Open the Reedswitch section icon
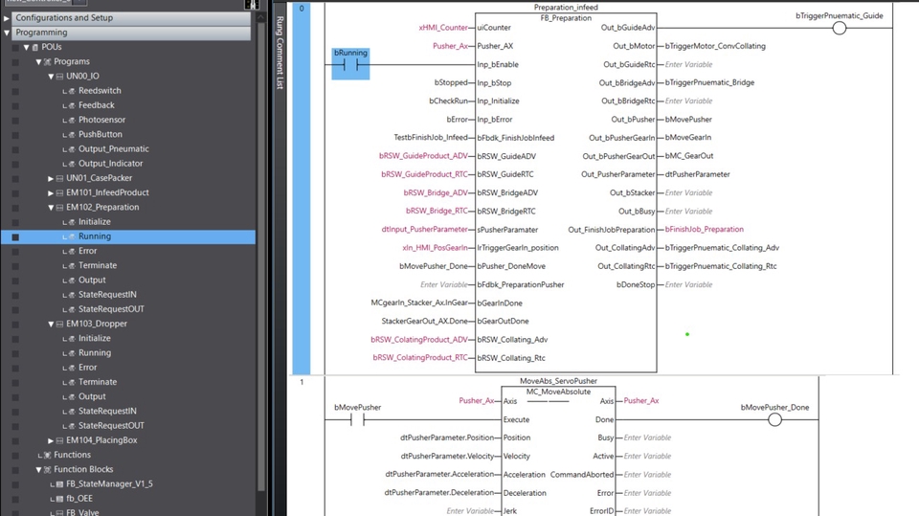 click(70, 91)
